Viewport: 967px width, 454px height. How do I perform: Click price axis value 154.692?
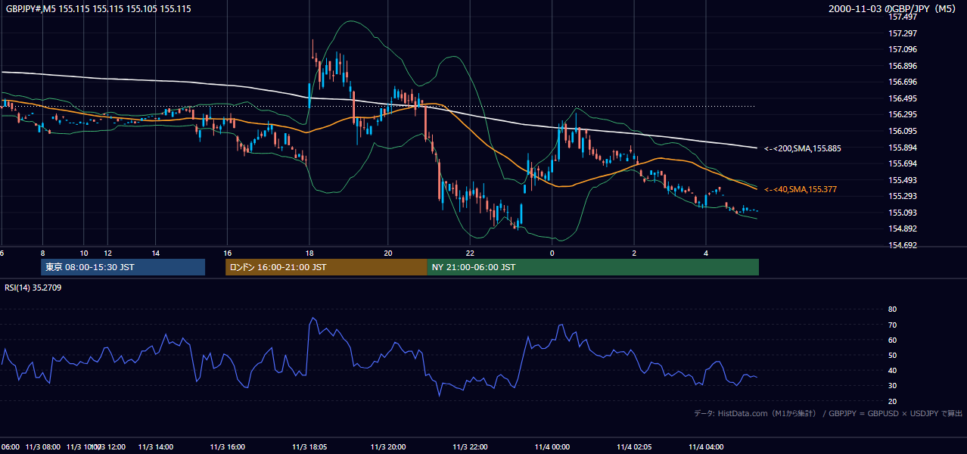click(903, 245)
